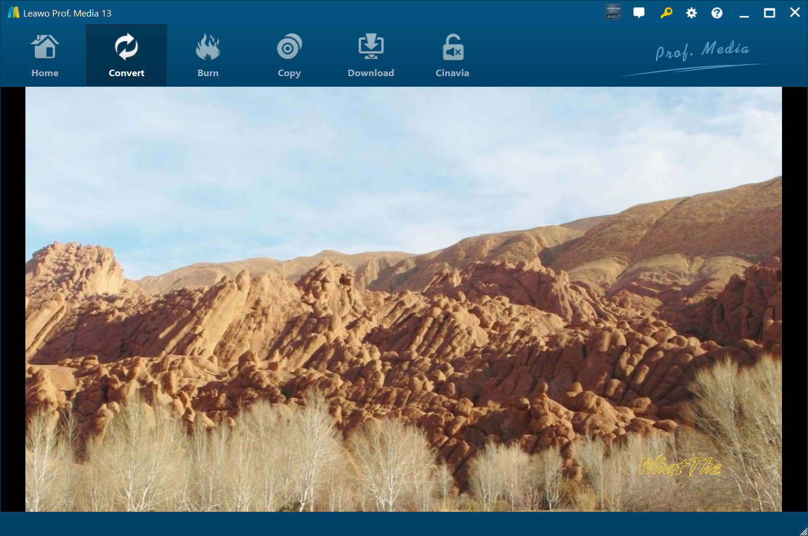Viewport: 808px width, 536px height.
Task: Click the Leawo app logo in title bar
Action: pyautogui.click(x=13, y=13)
